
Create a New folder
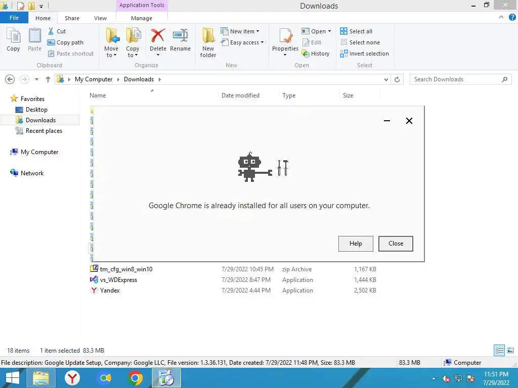208,42
